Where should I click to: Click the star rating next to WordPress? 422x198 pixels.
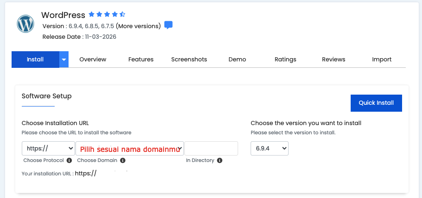[x=107, y=14]
